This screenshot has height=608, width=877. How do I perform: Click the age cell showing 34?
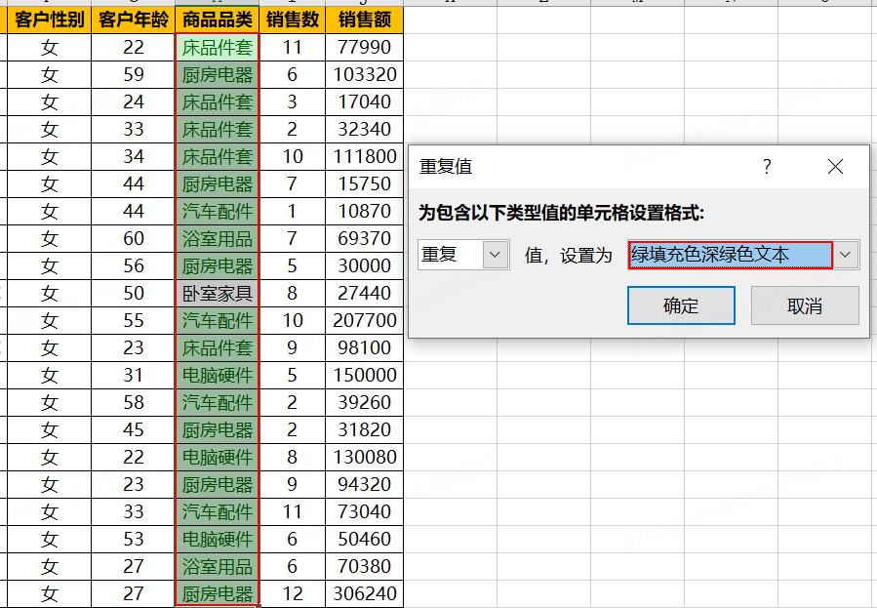click(x=133, y=156)
